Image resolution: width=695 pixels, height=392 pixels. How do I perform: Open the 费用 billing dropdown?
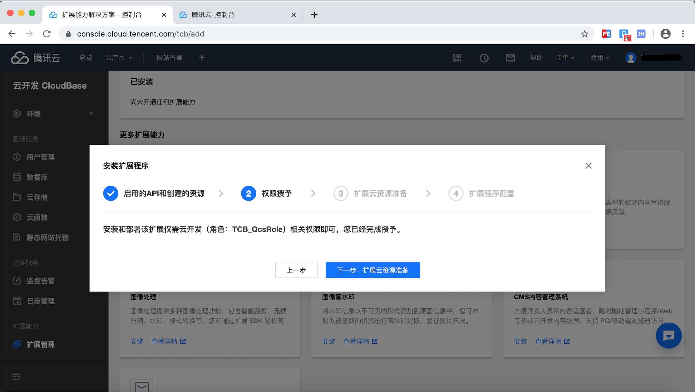click(599, 58)
